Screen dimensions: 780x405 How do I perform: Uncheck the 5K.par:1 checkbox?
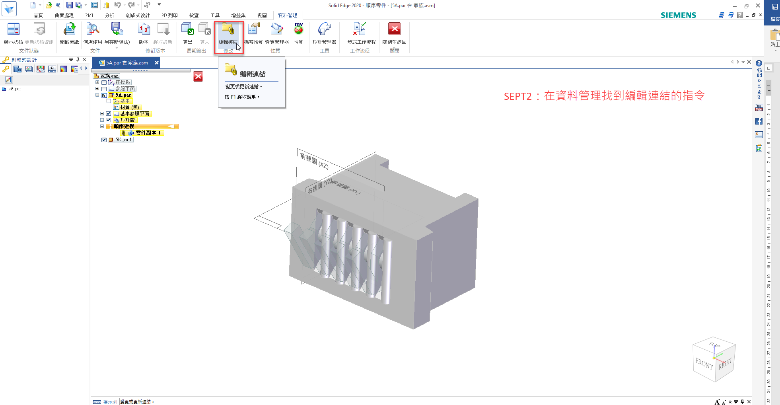tap(104, 140)
